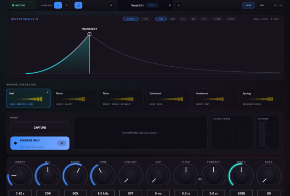
Task: Open the Vocal Lift preset dropdown
Action: (x=145, y=5)
